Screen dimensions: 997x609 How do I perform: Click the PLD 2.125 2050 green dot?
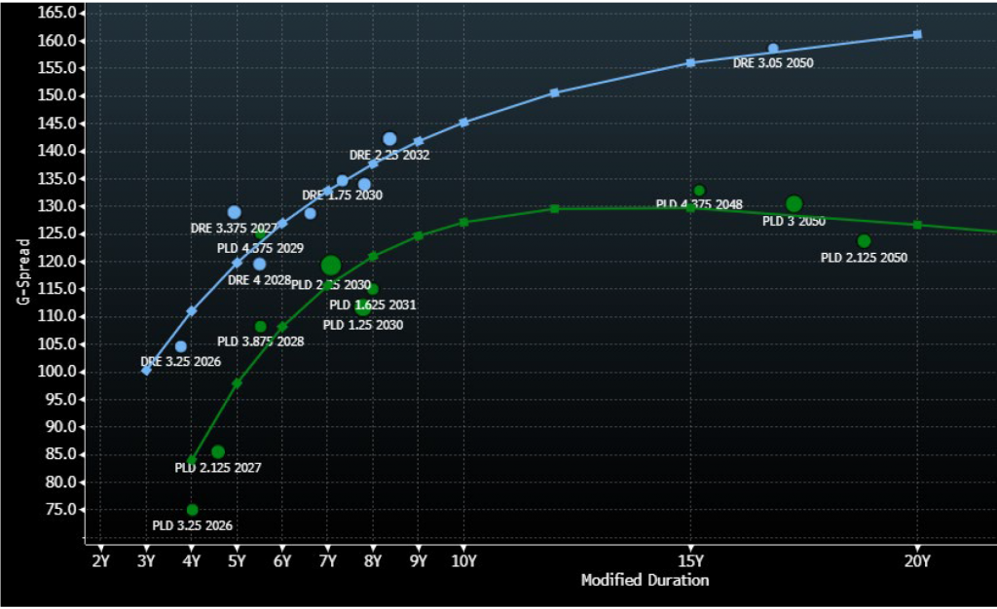pyautogui.click(x=864, y=241)
